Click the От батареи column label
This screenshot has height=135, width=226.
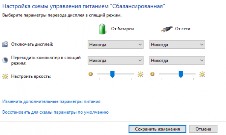coord(122,29)
